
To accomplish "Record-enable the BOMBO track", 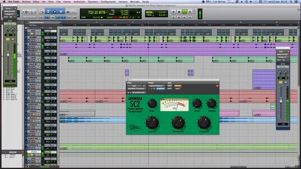I will click(29, 40).
